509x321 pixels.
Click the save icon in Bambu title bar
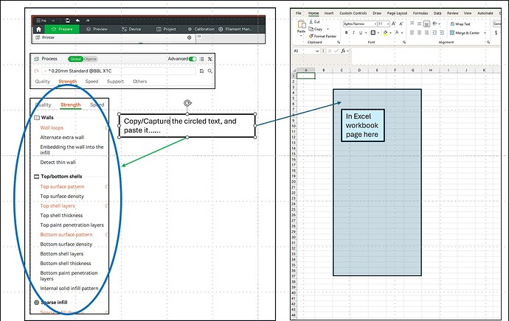point(68,21)
